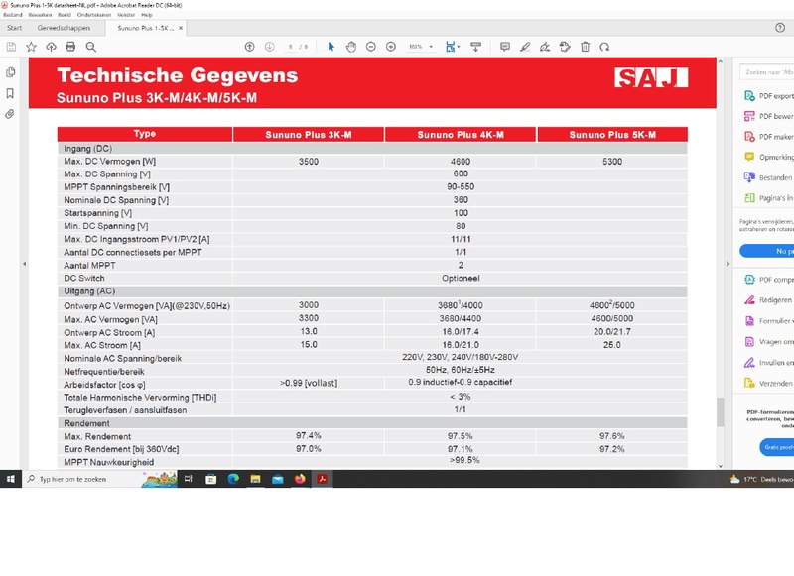Click the Gratis proefversie button
Viewport: 794px width, 576px height.
(777, 447)
